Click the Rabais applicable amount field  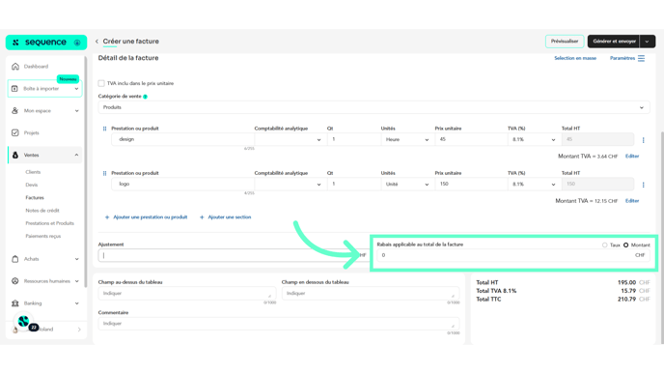[x=513, y=255]
